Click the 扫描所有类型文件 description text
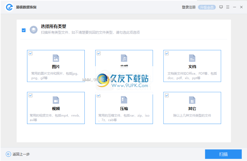247x161 pixels. 90,33
